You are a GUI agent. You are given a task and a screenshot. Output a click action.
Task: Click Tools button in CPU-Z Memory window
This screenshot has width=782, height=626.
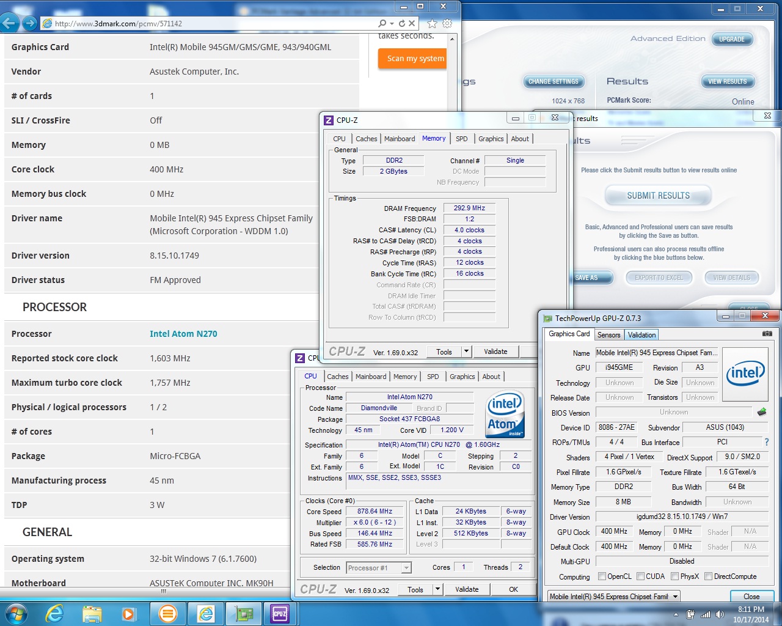(444, 352)
